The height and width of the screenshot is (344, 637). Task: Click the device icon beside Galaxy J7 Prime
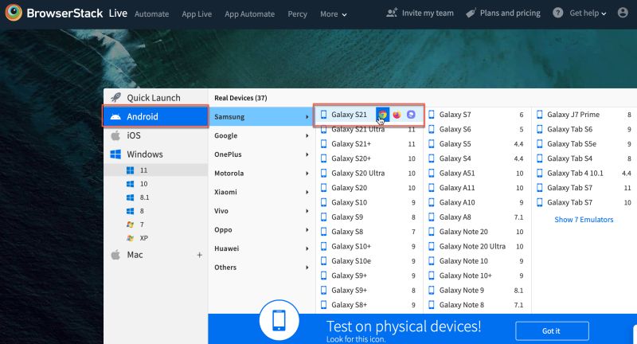click(x=540, y=115)
